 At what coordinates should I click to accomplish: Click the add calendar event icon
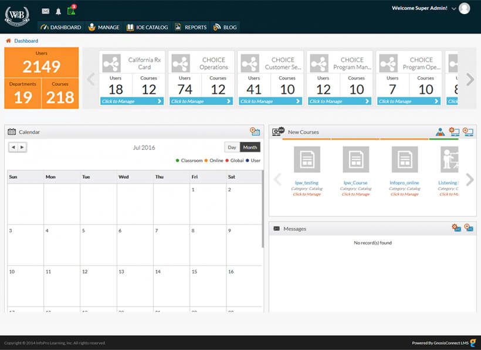point(255,132)
